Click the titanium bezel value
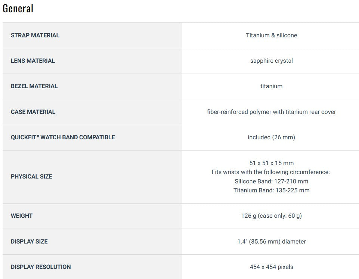Screen dimensions: 359x279 tap(271, 86)
